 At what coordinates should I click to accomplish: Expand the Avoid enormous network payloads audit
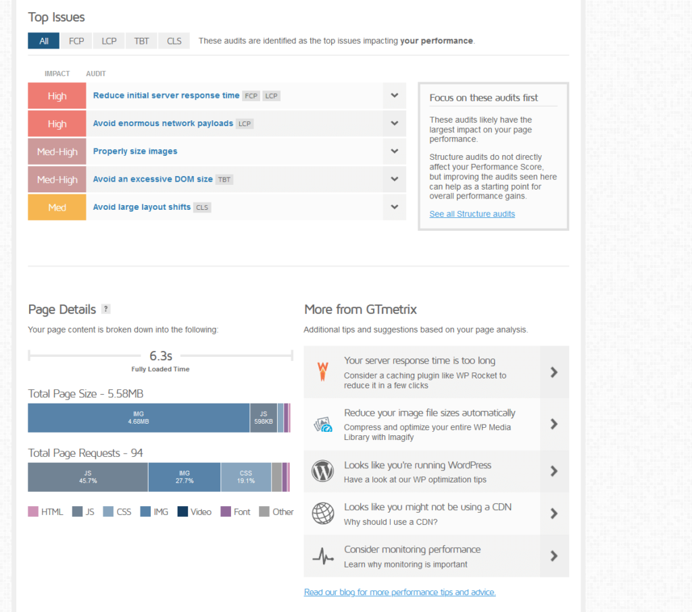point(394,123)
